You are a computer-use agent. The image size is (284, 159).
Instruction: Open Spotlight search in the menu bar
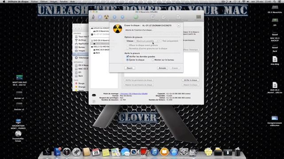pos(275,1)
